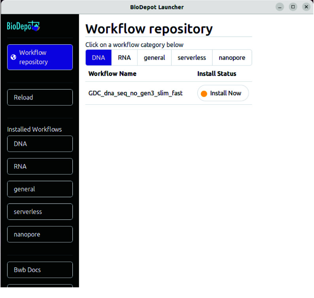Open installed RNA workflows in sidebar
Image resolution: width=314 pixels, height=298 pixels.
[40, 166]
